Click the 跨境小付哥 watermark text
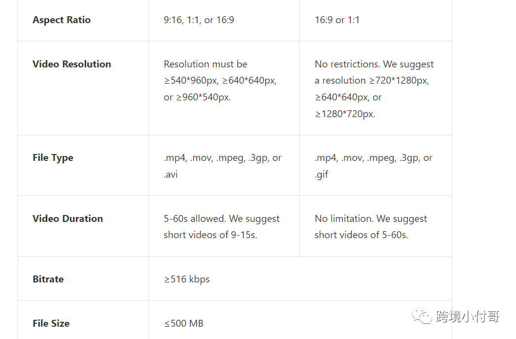 (467, 316)
